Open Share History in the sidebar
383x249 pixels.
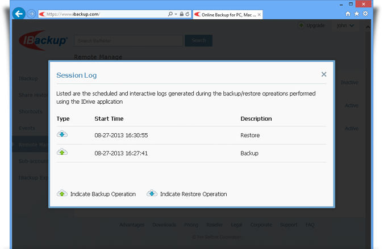(34, 95)
